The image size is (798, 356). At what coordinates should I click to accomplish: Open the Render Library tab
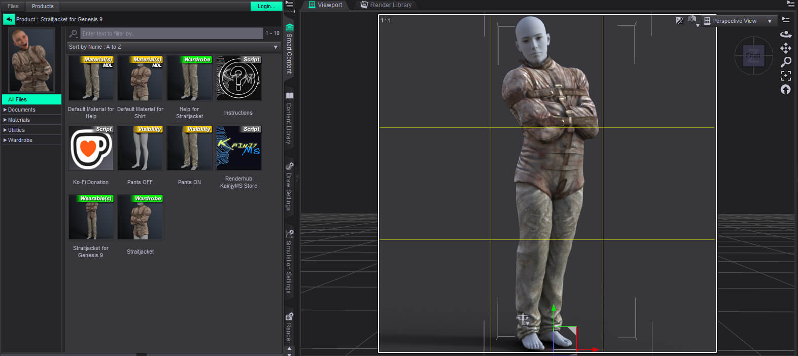386,5
